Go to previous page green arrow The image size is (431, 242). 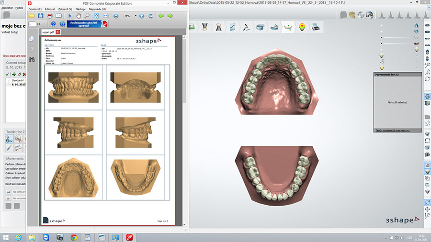click(x=161, y=16)
